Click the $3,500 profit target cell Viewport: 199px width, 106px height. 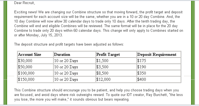point(116,67)
